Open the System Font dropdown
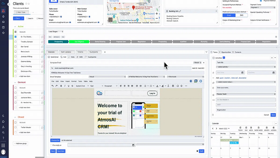This screenshot has width=280, height=158. 82,86
